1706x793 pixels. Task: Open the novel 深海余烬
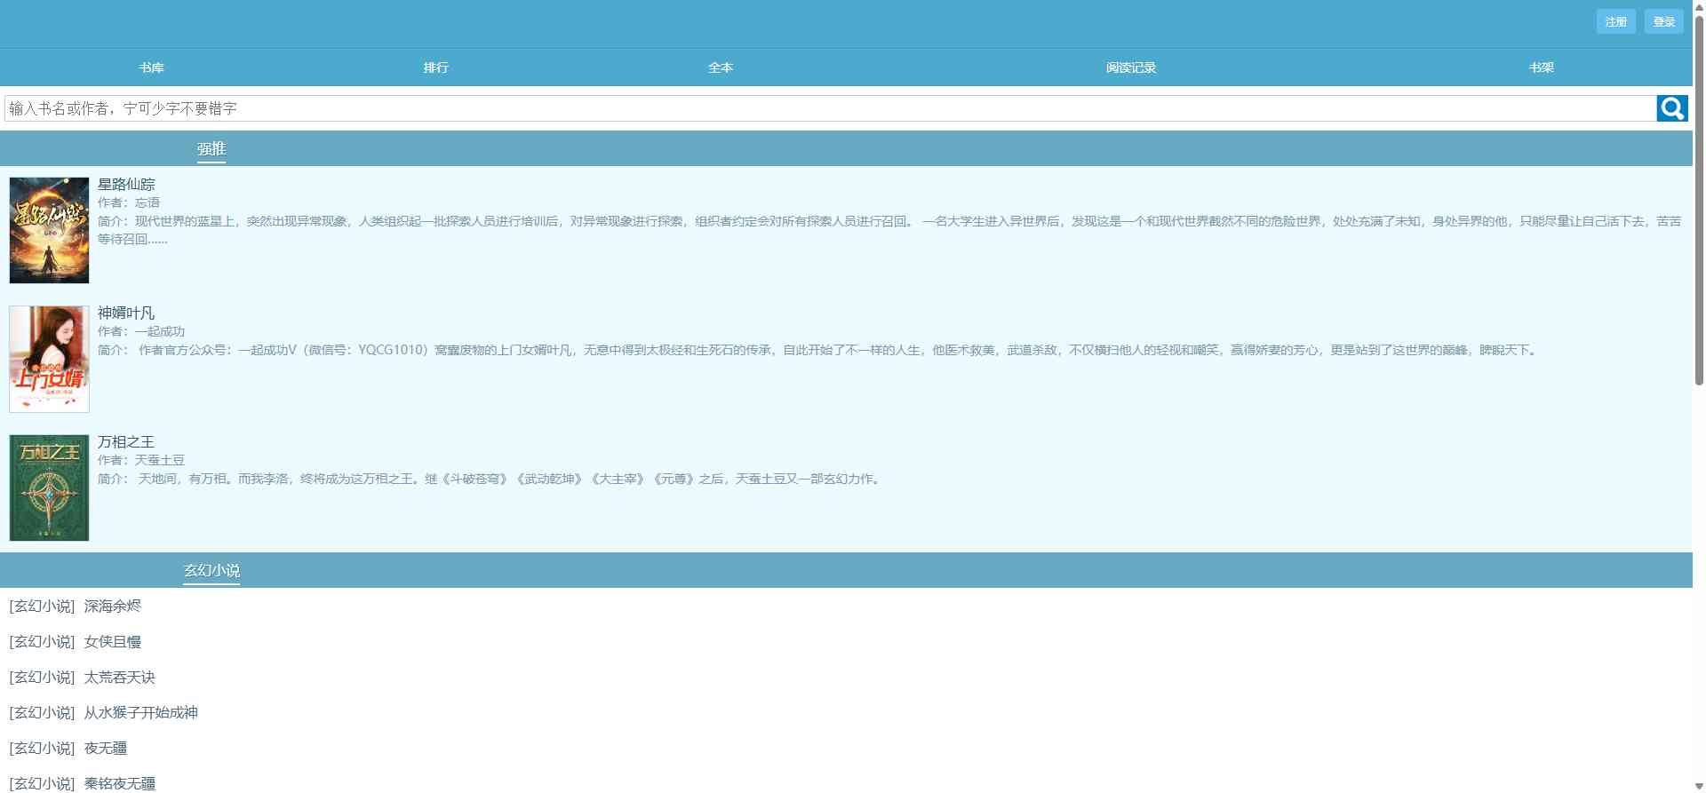point(113,607)
